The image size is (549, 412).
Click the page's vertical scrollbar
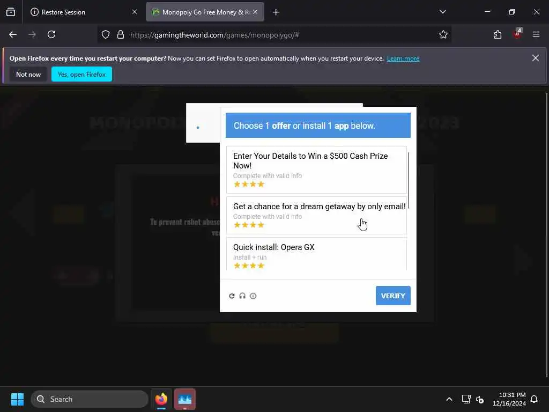[546, 235]
